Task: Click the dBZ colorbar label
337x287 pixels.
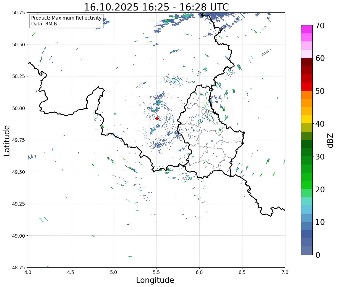Action: [x=330, y=140]
